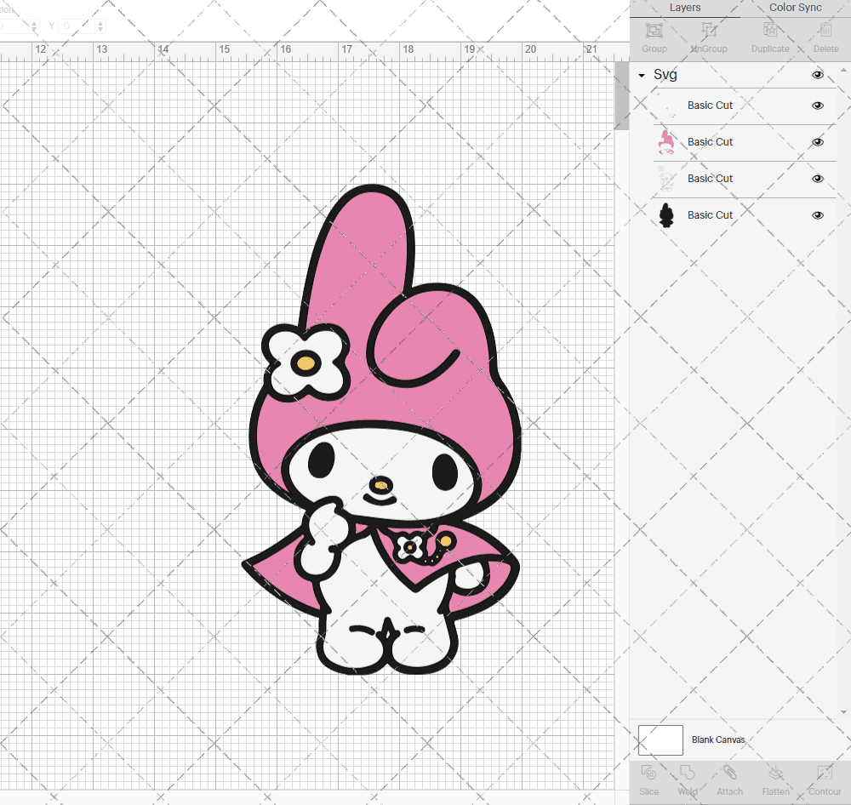851x805 pixels.
Task: Increase the Y position with the up stepper arrow
Action: [x=100, y=23]
